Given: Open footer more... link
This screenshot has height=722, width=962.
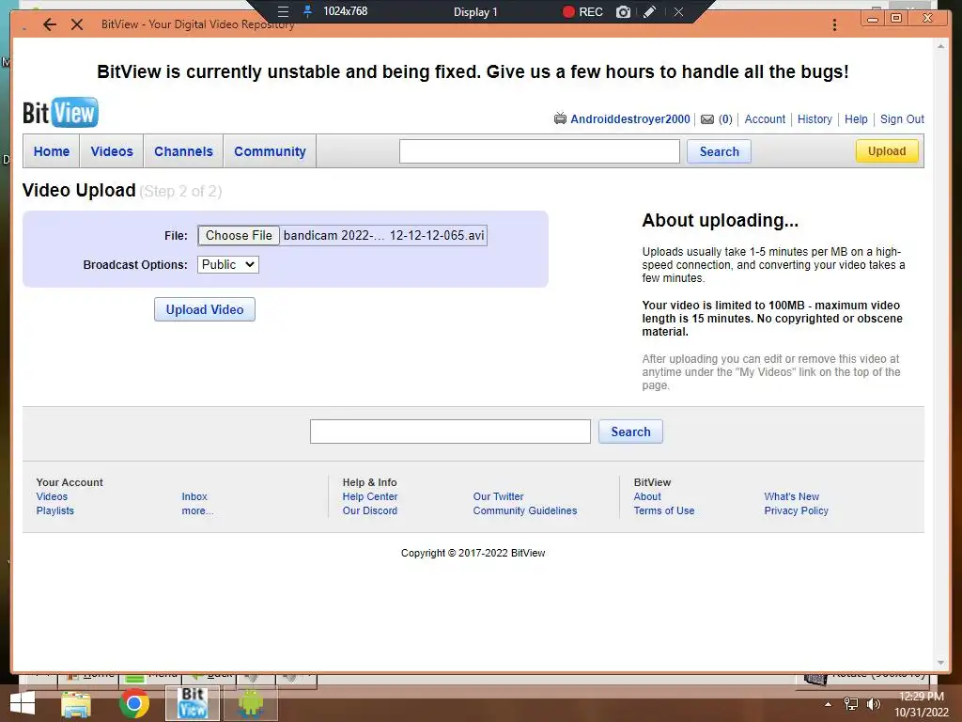Looking at the screenshot, I should pyautogui.click(x=197, y=510).
